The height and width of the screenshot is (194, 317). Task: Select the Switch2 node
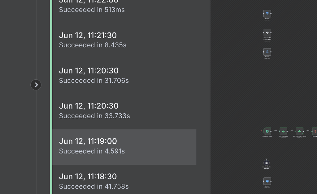(x=267, y=181)
